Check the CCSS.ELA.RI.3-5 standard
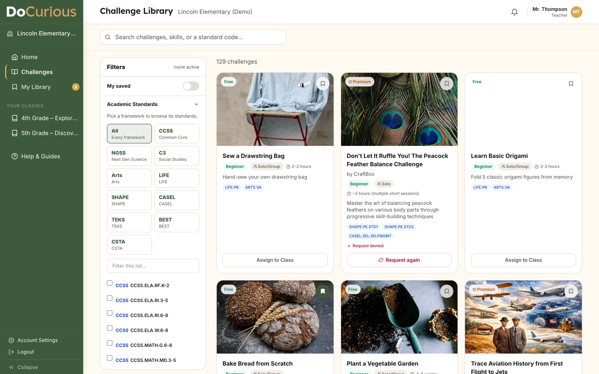599x374 pixels. coord(110,298)
